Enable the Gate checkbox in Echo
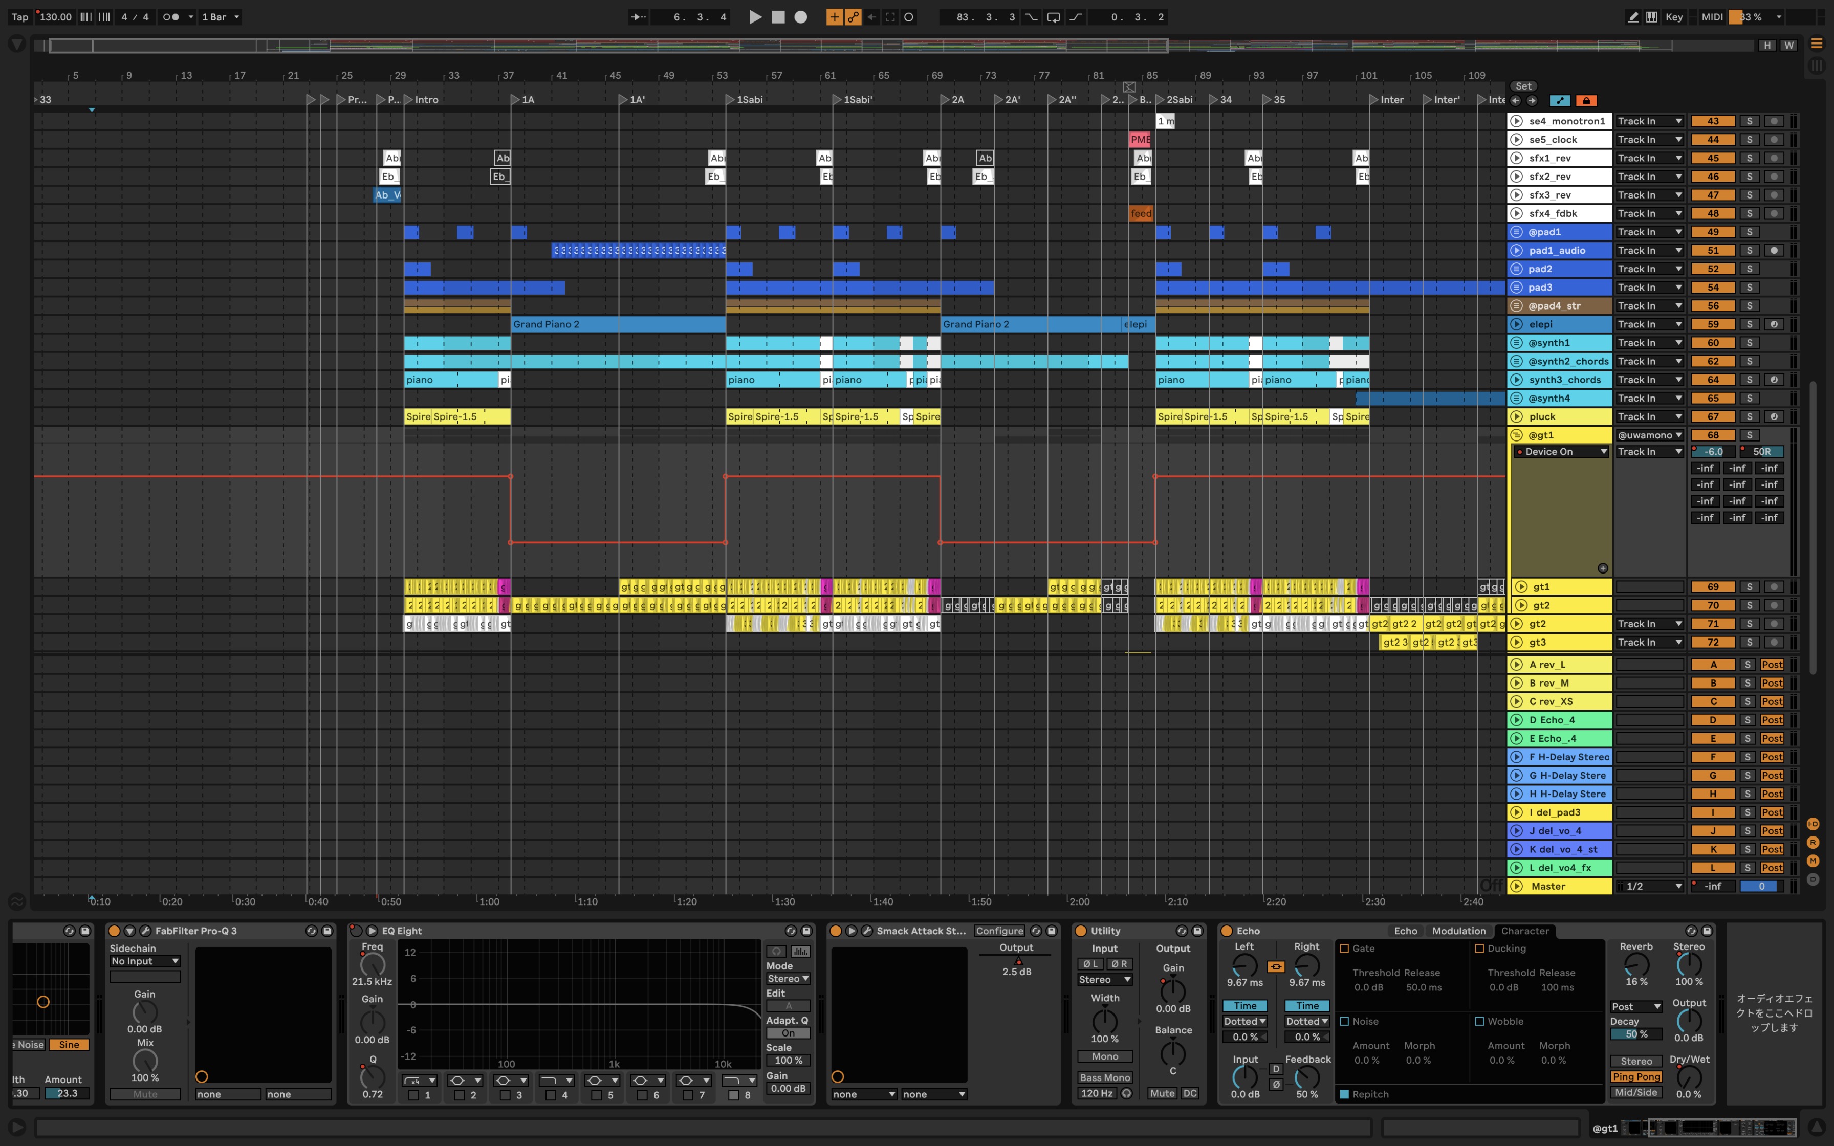This screenshot has height=1146, width=1834. [x=1344, y=949]
